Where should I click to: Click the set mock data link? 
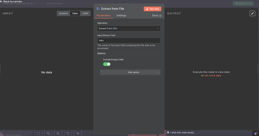pos(213,76)
